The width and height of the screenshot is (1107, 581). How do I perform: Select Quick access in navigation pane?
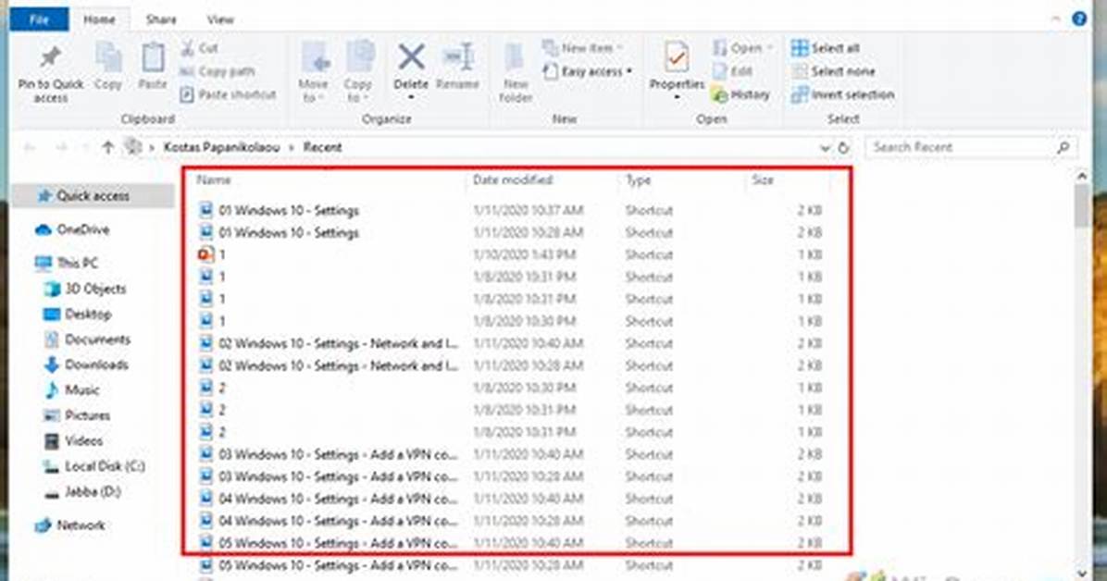click(x=93, y=195)
